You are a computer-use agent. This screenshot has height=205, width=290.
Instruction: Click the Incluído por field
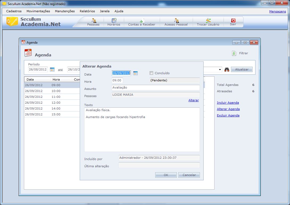coord(159,158)
